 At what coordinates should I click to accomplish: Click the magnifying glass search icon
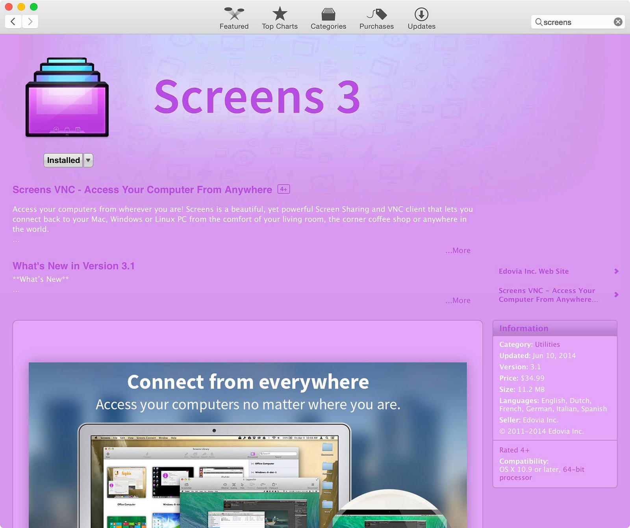[539, 22]
